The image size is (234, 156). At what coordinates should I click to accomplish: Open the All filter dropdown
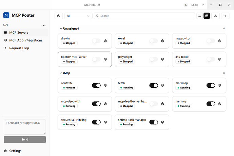(78, 16)
